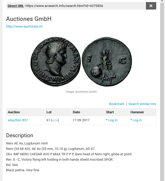Log in to see start price
165x181 pixels.
(x=113, y=120)
